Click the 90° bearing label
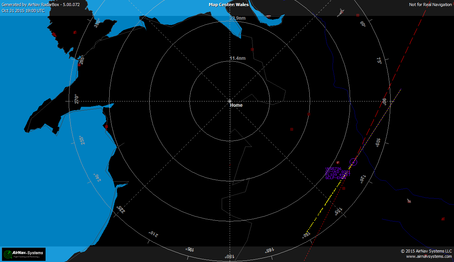Screen dimensions: 454x262 pos(384,101)
